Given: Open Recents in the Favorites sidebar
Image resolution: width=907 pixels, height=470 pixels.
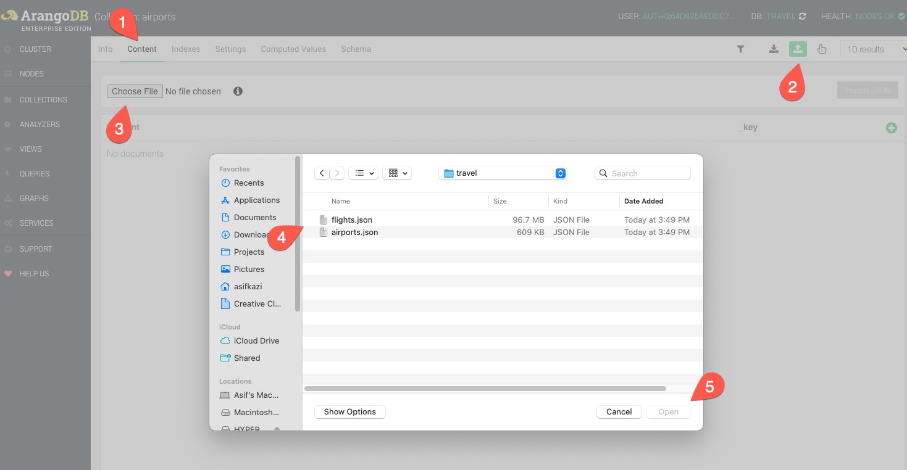Looking at the screenshot, I should tap(249, 183).
